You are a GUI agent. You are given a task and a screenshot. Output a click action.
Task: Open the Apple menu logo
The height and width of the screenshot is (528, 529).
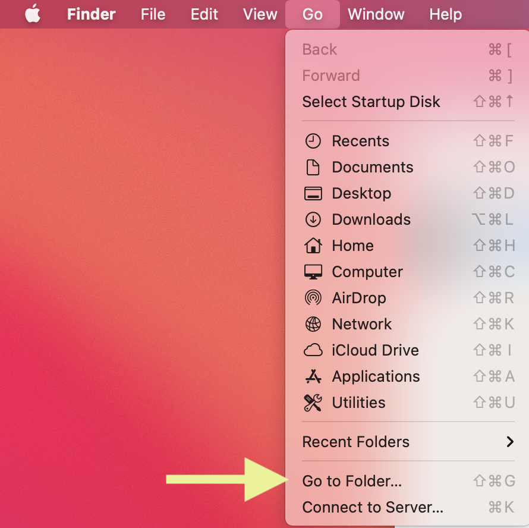(33, 14)
